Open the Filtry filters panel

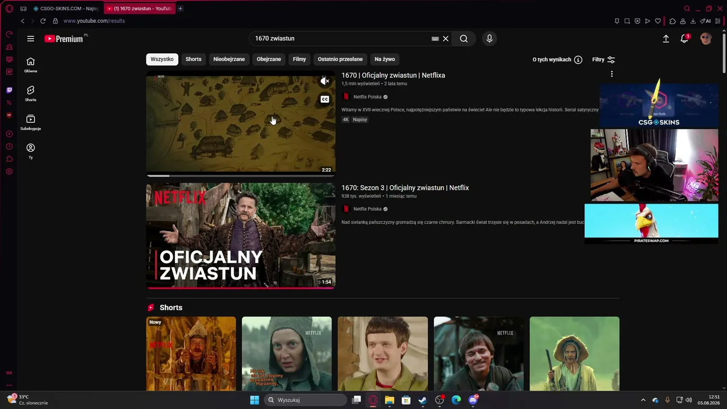[x=603, y=60]
